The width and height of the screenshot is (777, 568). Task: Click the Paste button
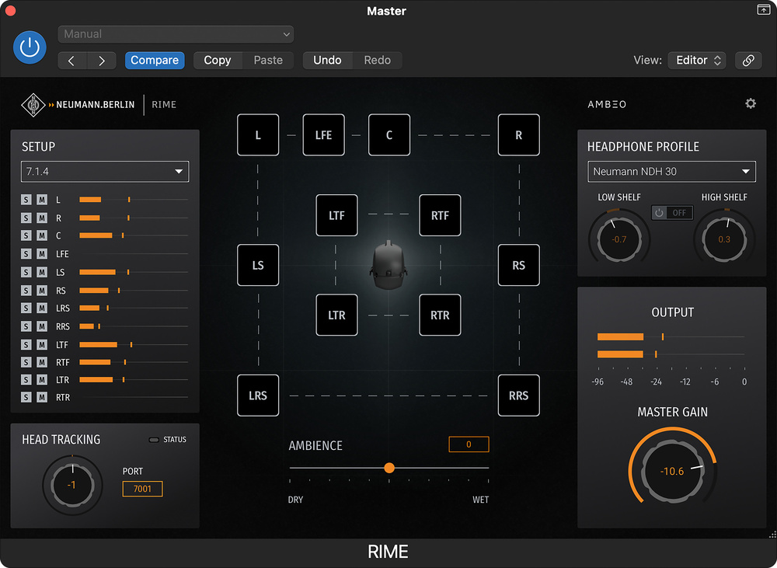[268, 61]
